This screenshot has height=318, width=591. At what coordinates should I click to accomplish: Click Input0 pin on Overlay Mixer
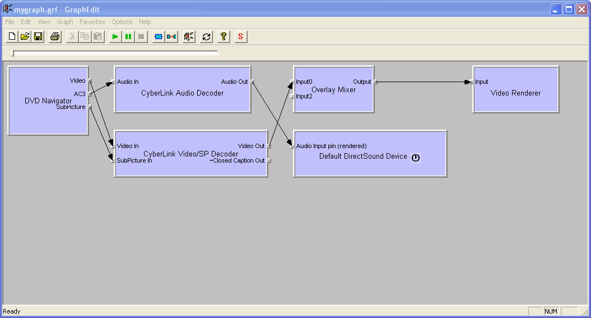coord(292,82)
